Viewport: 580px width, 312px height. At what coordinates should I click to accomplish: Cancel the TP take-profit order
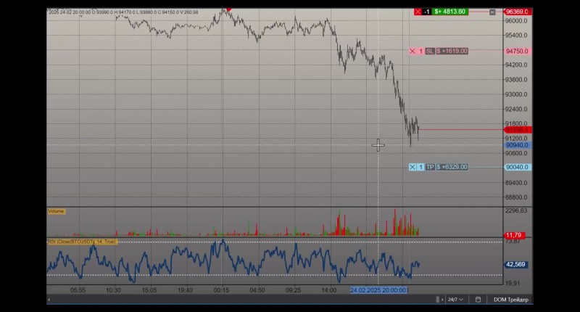[413, 167]
